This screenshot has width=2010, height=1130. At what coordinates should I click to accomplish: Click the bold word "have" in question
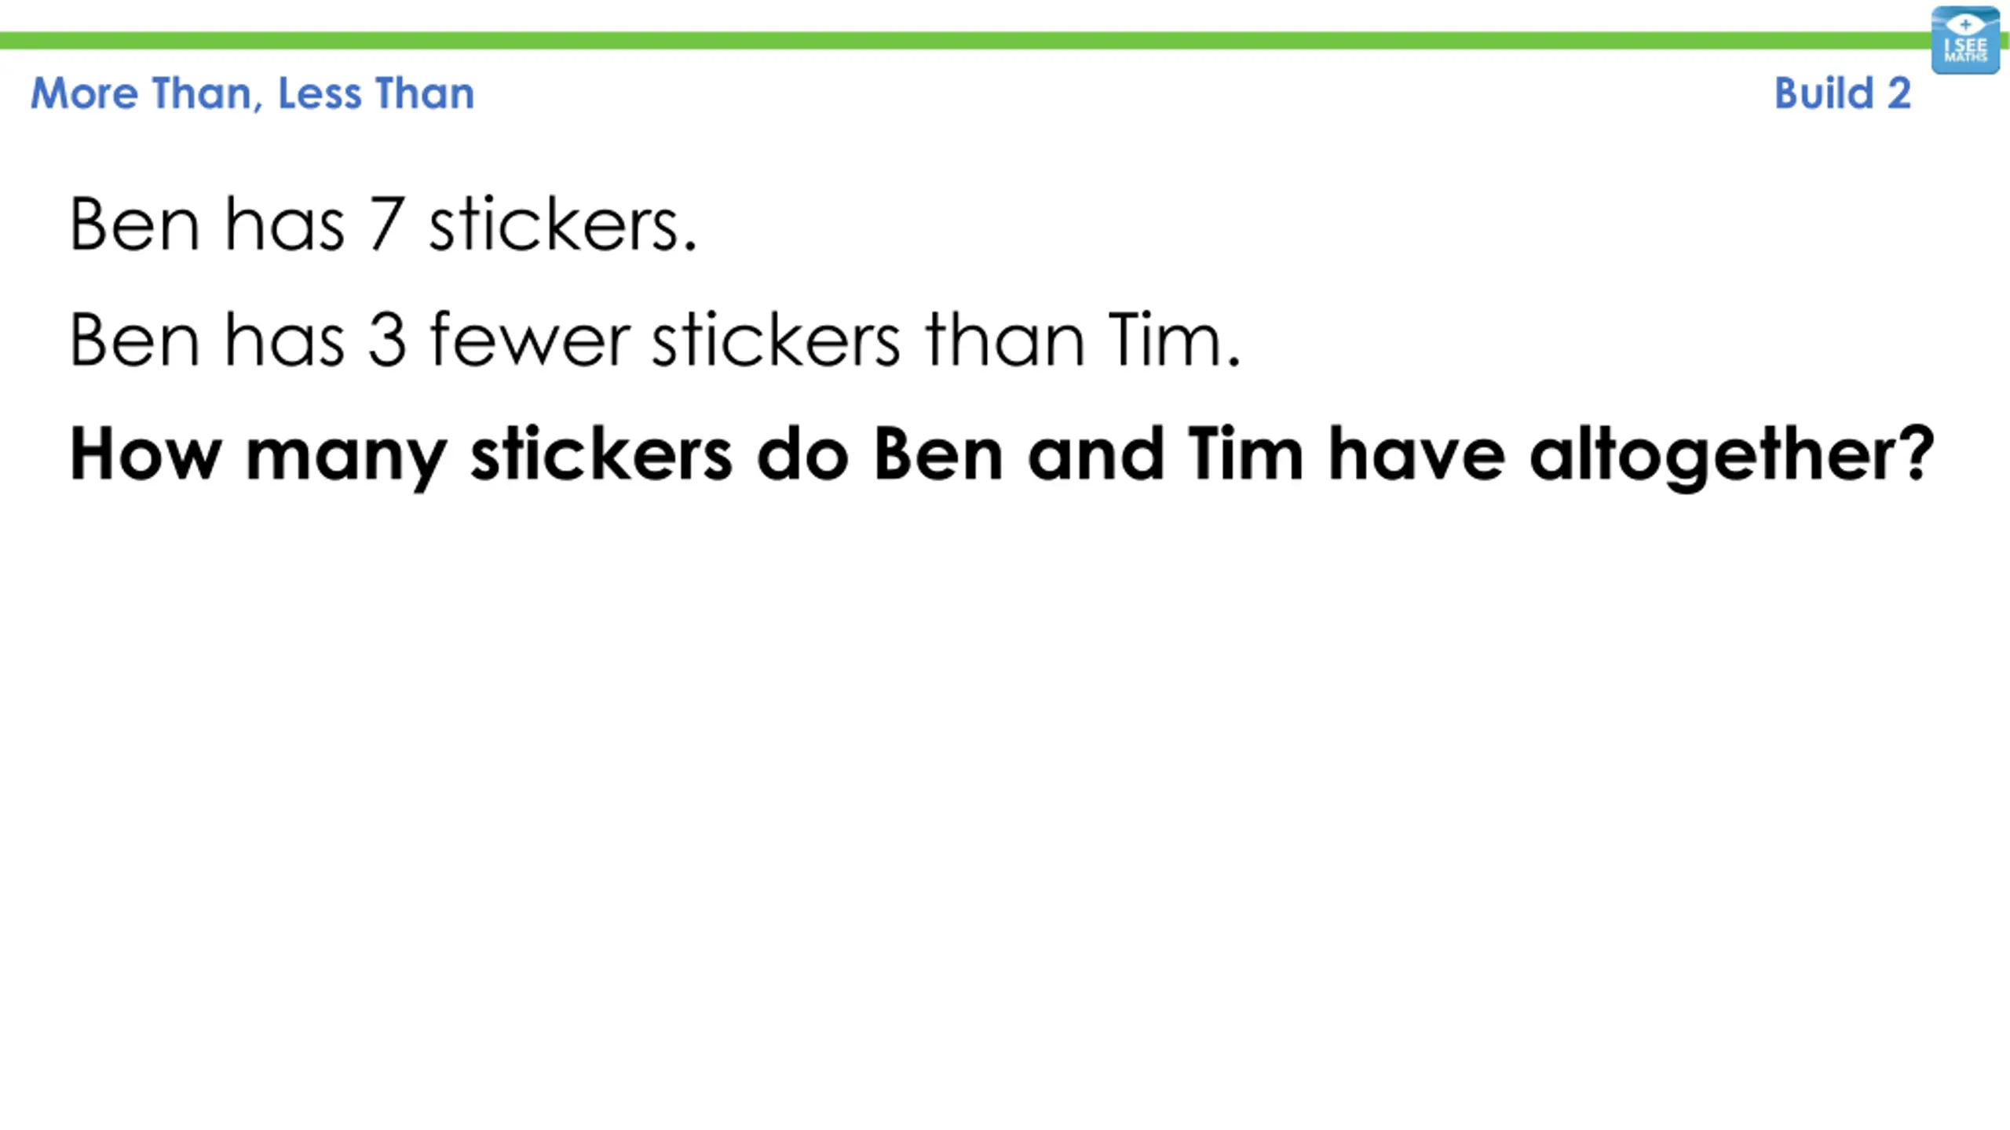coord(1416,454)
